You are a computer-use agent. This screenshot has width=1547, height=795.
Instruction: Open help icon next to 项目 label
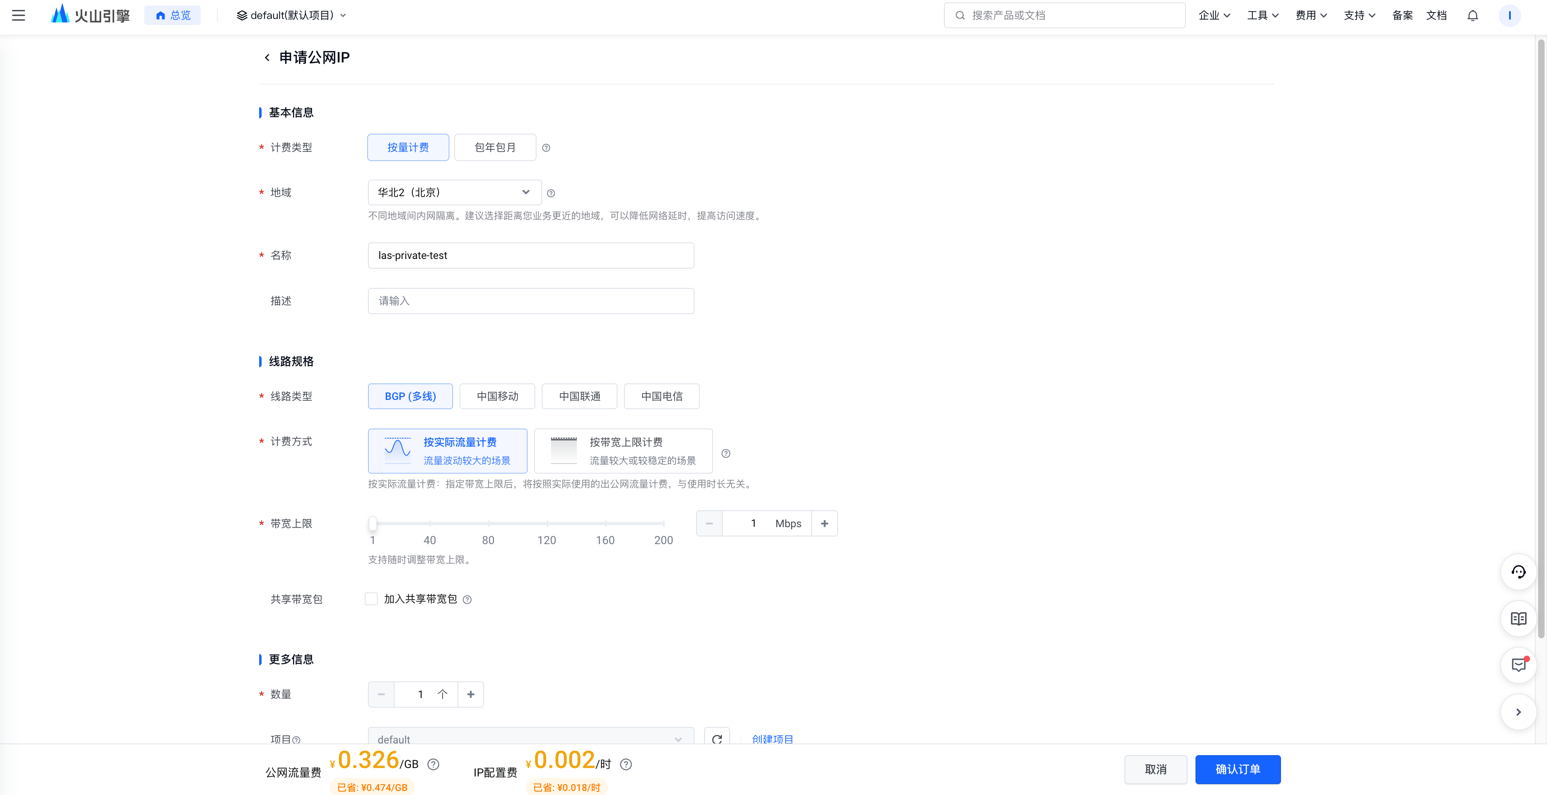(296, 740)
